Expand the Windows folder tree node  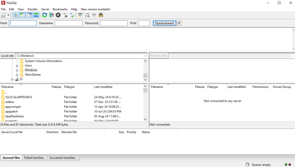coord(17,70)
